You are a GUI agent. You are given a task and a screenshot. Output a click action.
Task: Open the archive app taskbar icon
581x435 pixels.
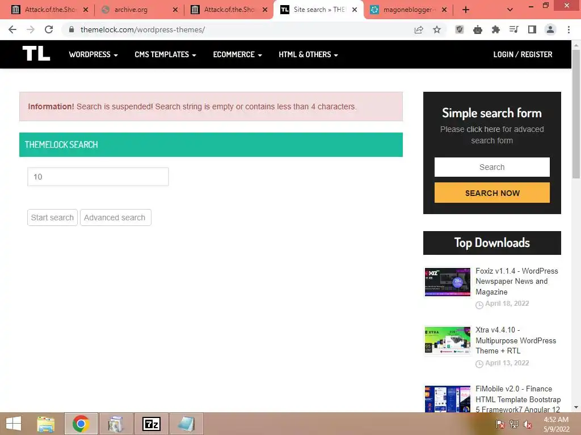pyautogui.click(x=116, y=424)
